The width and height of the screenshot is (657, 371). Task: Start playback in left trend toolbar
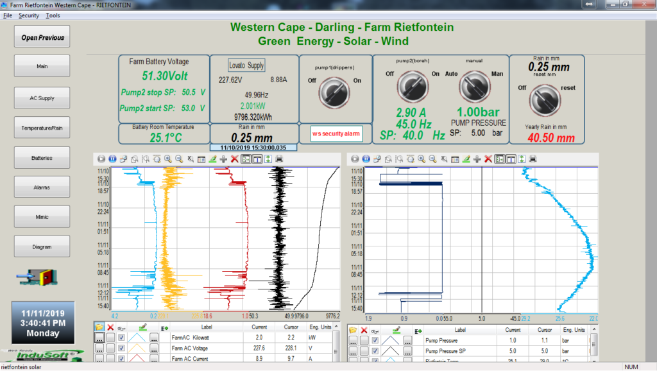pos(101,159)
